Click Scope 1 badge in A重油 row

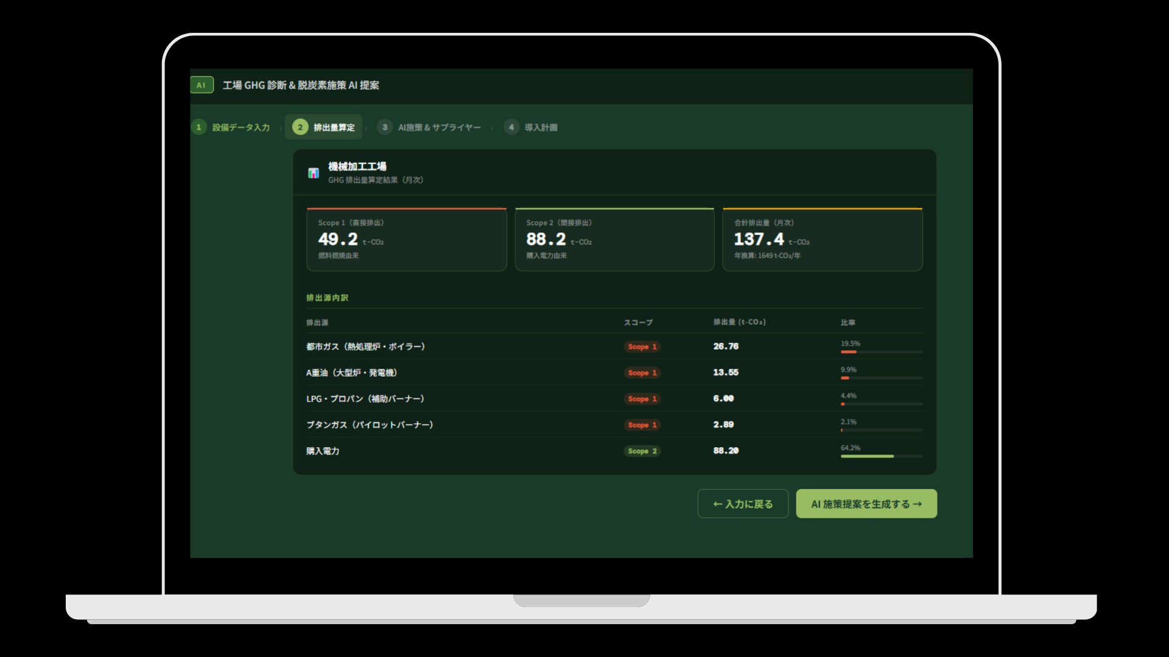[642, 373]
